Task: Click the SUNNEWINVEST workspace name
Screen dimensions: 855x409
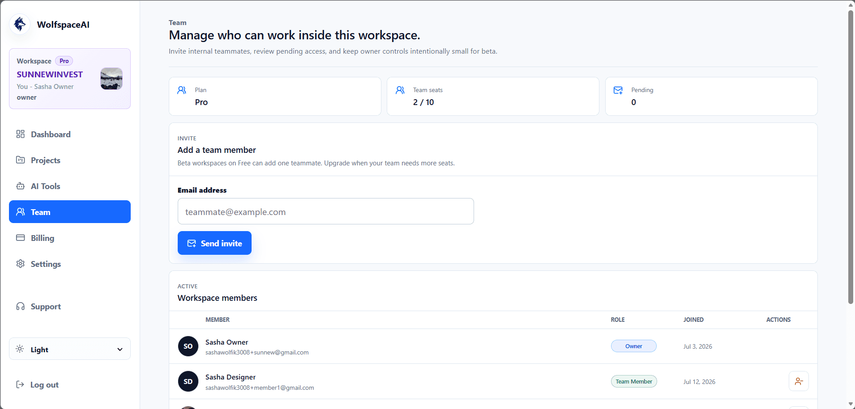Action: pos(50,75)
